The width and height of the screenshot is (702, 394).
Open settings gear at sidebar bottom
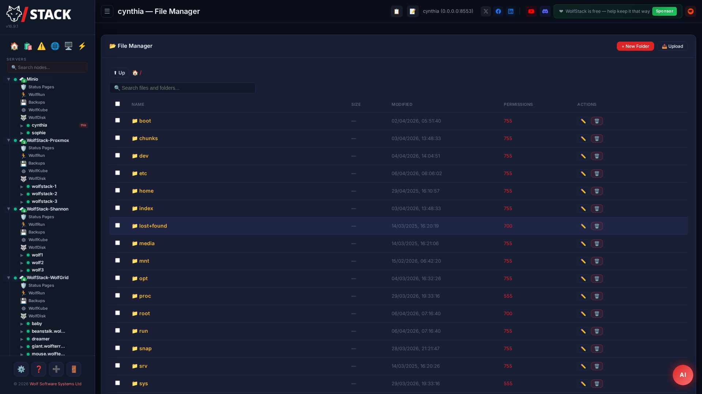(x=21, y=369)
